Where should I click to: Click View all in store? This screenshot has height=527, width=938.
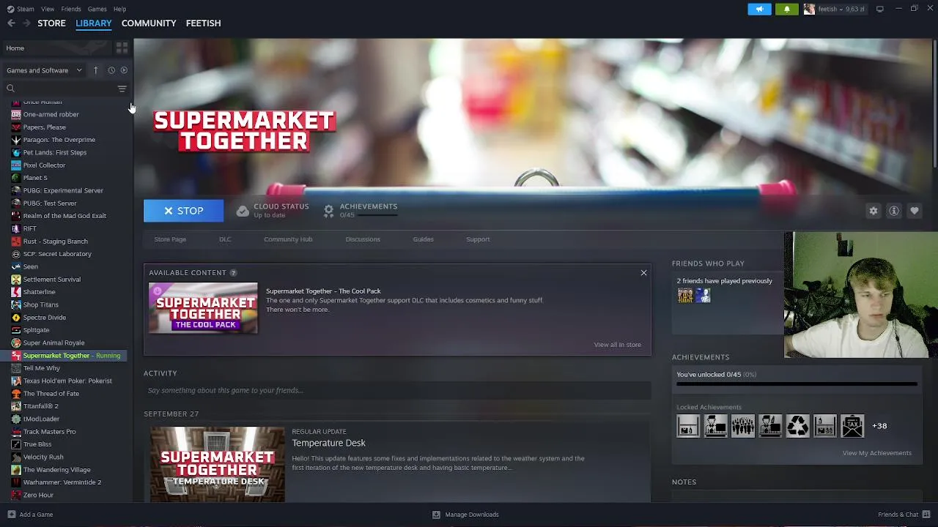617,345
